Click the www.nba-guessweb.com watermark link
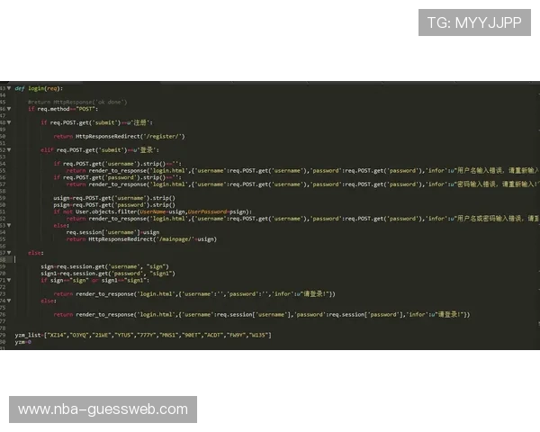The width and height of the screenshot is (540, 432). [x=103, y=409]
